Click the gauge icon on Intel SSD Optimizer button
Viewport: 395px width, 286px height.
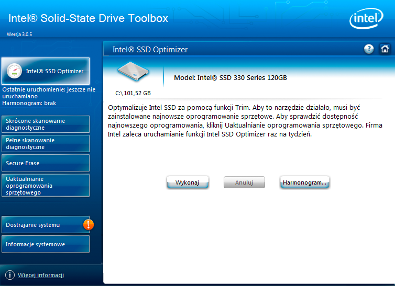pyautogui.click(x=14, y=71)
